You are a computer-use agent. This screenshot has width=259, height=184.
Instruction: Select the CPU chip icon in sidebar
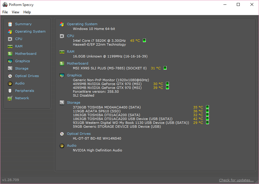10,39
